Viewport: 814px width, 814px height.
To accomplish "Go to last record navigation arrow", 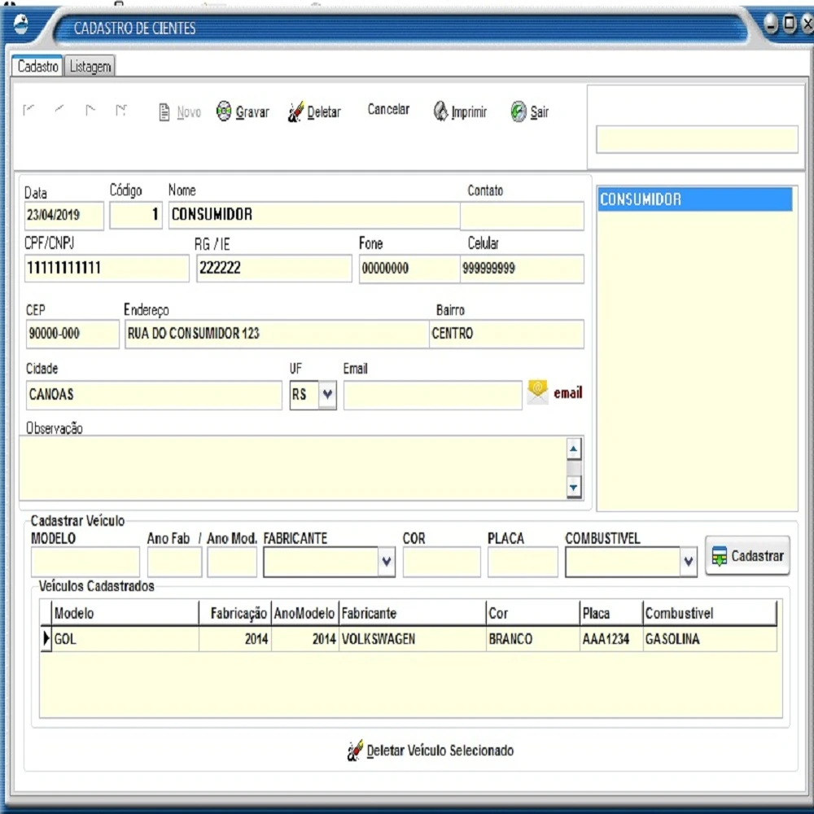I will (x=120, y=111).
